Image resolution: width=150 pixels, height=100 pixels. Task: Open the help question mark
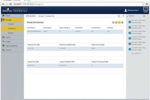(x=123, y=16)
